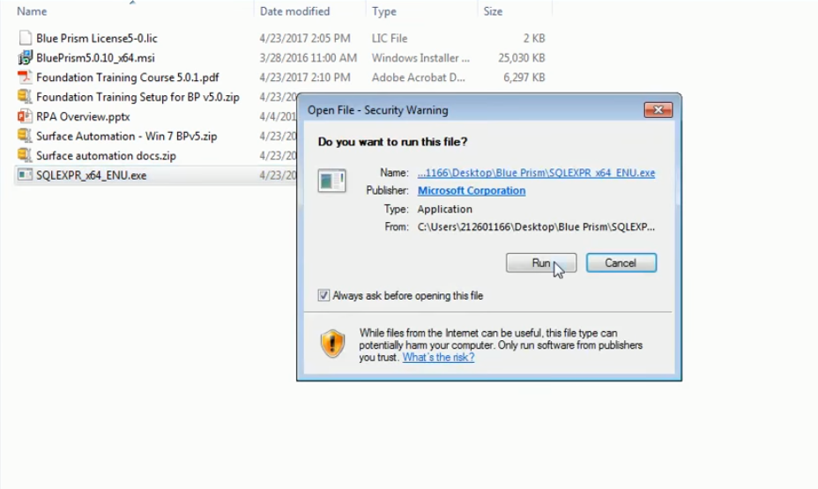Uncheck Always ask before opening this file
Screen dimensions: 818x489
coord(323,295)
